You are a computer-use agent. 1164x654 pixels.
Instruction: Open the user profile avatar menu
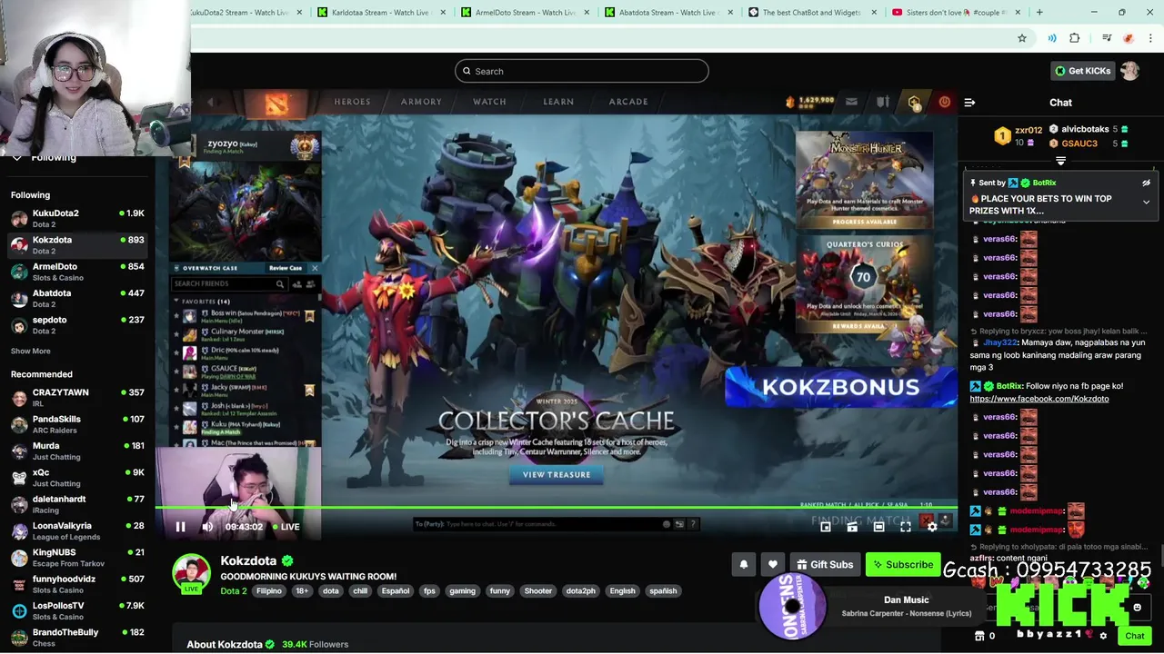pos(1130,71)
